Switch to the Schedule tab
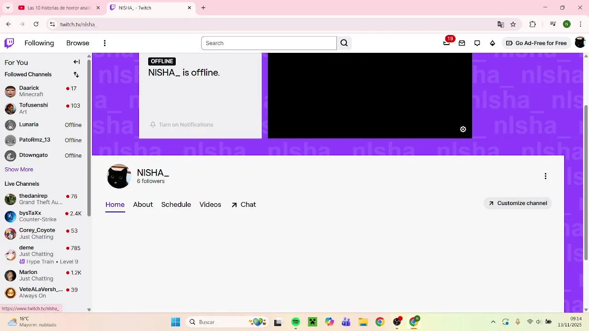 click(176, 205)
